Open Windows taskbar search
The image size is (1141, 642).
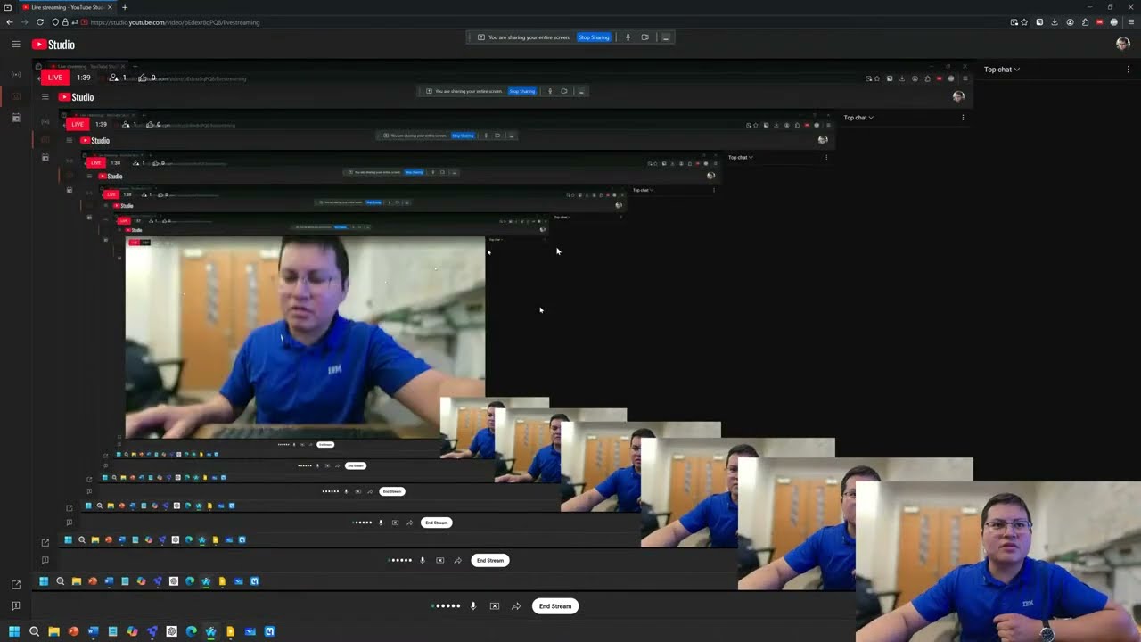pyautogui.click(x=34, y=632)
